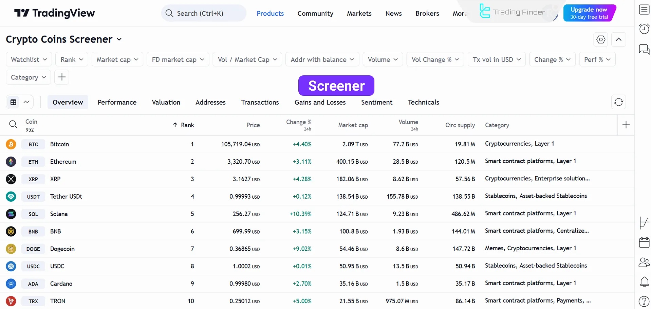
Task: Expand the Vol / Market Cap filter
Action: point(247,59)
